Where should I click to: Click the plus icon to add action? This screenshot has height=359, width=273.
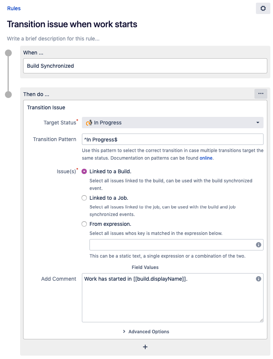145,347
